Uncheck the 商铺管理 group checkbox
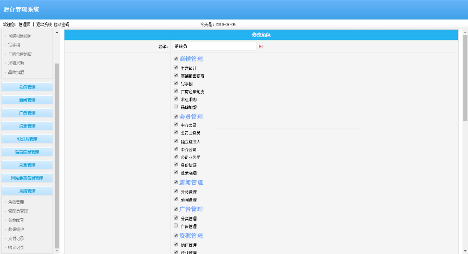468x254 pixels. 176,59
